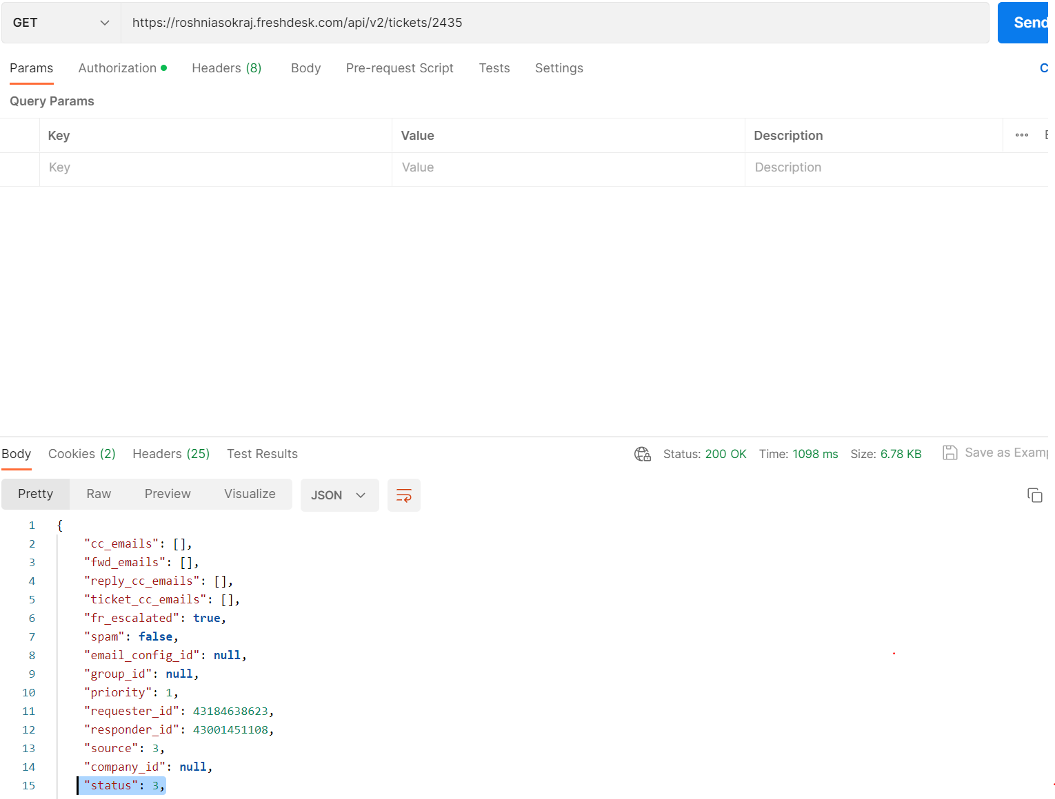1055x799 pixels.
Task: Click the Key column header
Action: tap(59, 136)
